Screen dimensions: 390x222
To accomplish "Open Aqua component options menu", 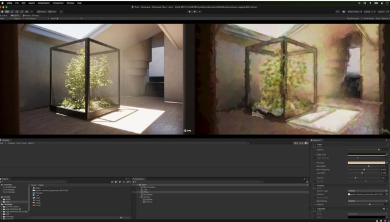I will [387, 145].
